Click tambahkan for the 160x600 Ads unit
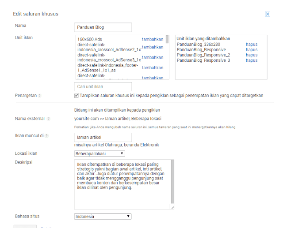Image resolution: width=283 pixels, height=228 pixels. (153, 39)
